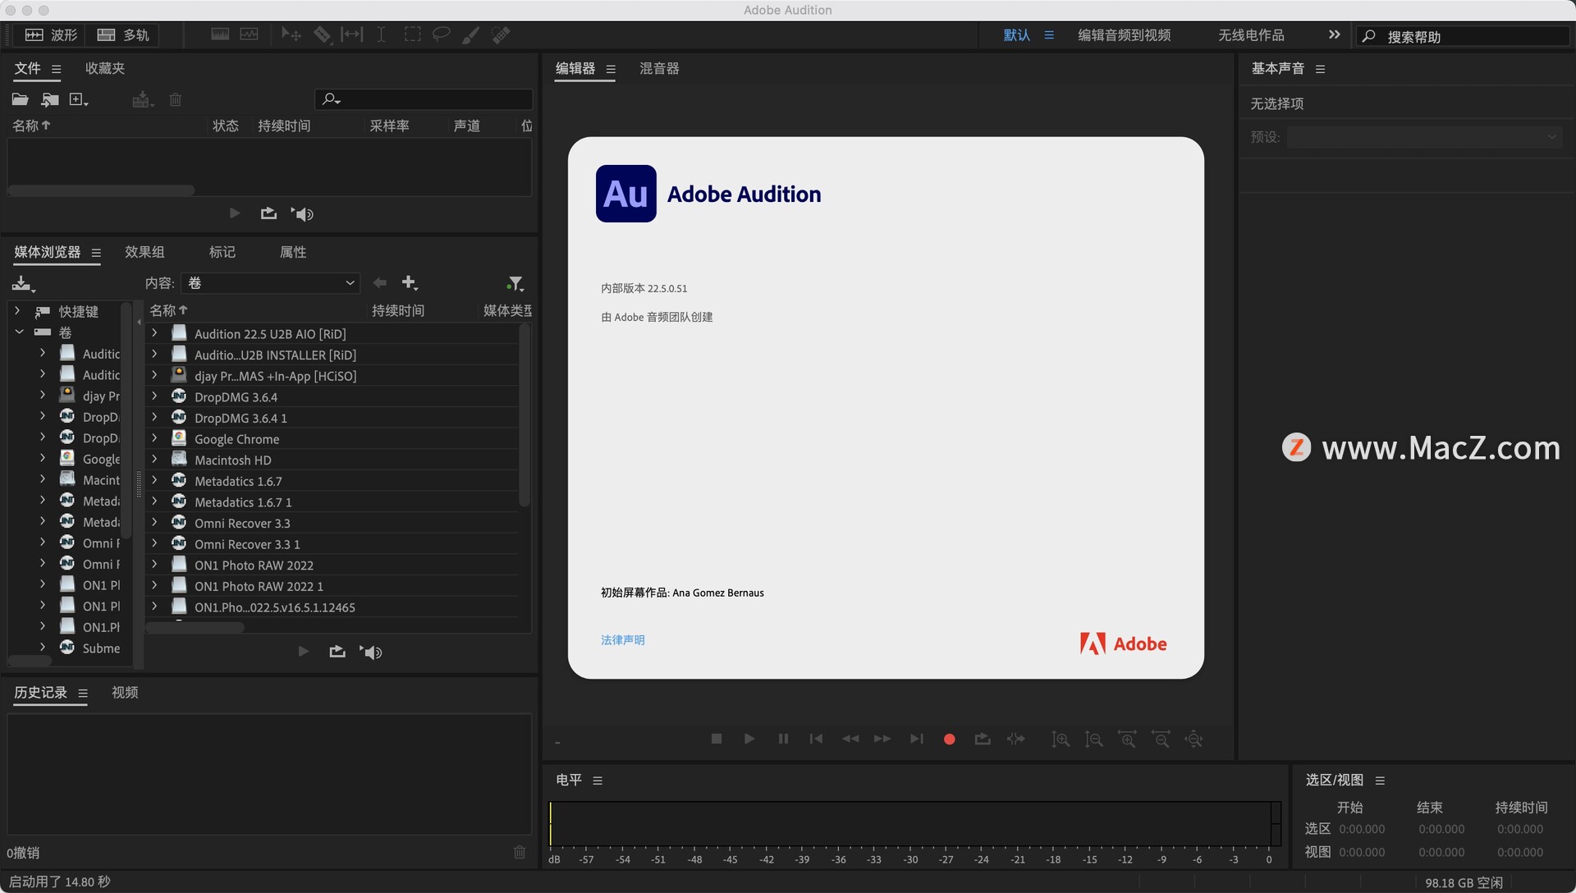Toggle media browser auto-play speaker icon
The width and height of the screenshot is (1576, 893).
click(371, 653)
